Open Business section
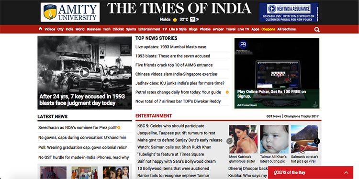This screenshot has width=359, height=179. pos(94,29)
